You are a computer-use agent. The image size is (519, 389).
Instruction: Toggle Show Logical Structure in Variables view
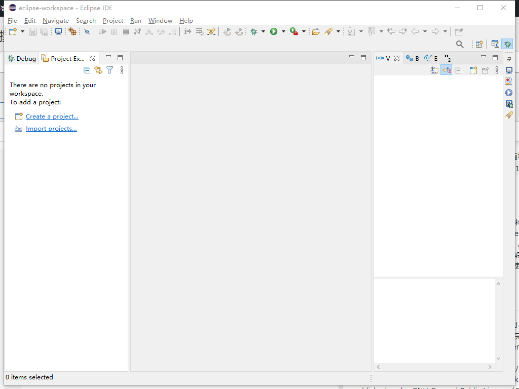(446, 70)
